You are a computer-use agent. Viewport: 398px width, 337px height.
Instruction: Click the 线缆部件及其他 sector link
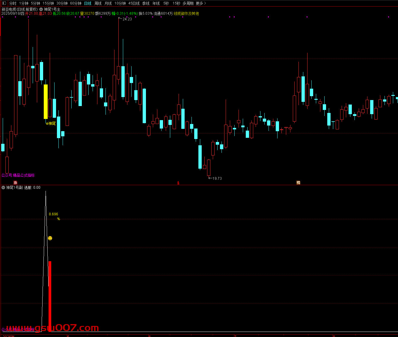pos(186,13)
